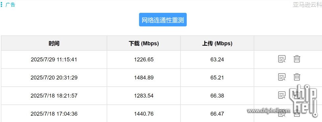The image size is (322, 122).
Task: Click the three-dot icon beside 广告
Action: coord(2,5)
